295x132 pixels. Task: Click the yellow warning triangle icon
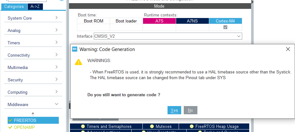(79, 62)
